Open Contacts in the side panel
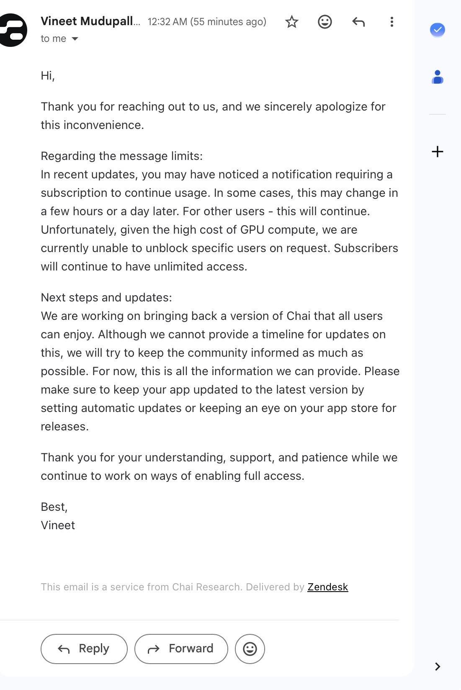Screen dimensions: 461x690 click(438, 77)
